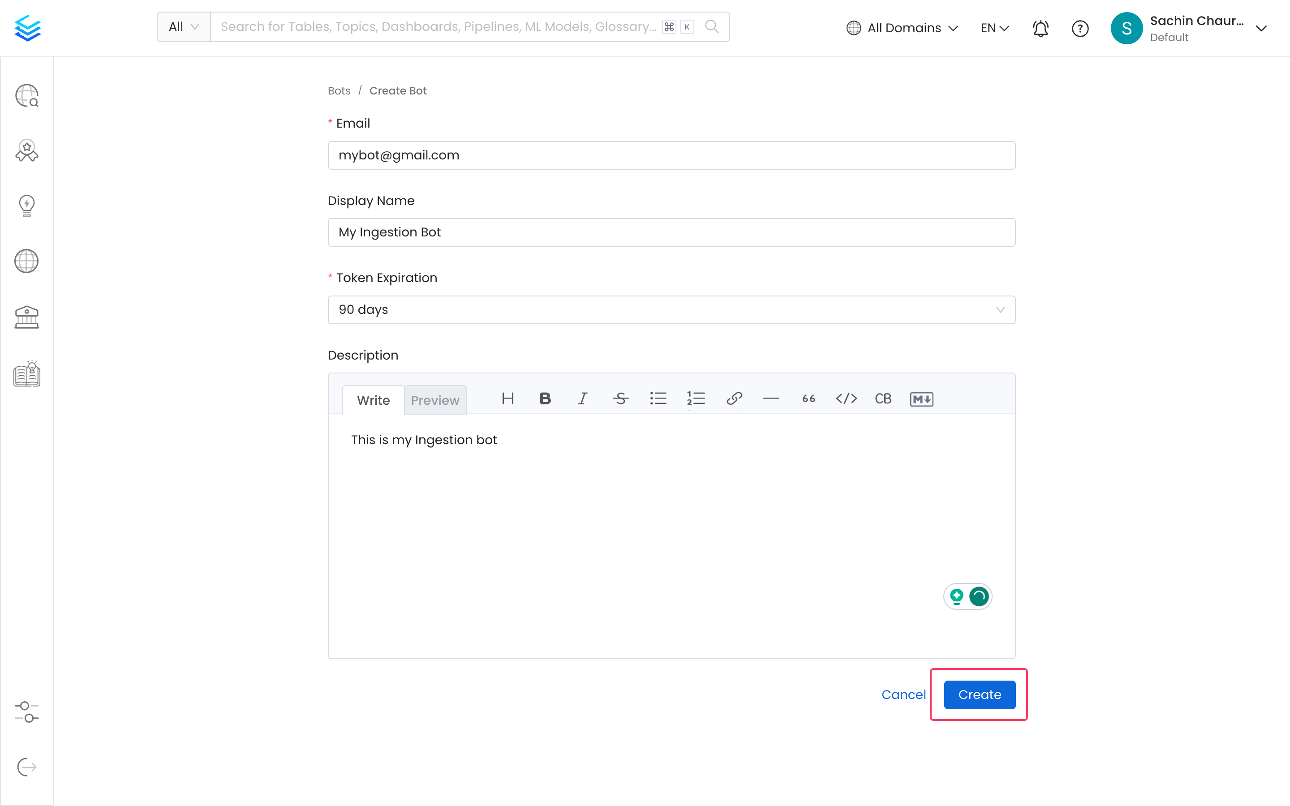Apply strikethrough formatting to description text
The width and height of the screenshot is (1290, 806).
620,398
